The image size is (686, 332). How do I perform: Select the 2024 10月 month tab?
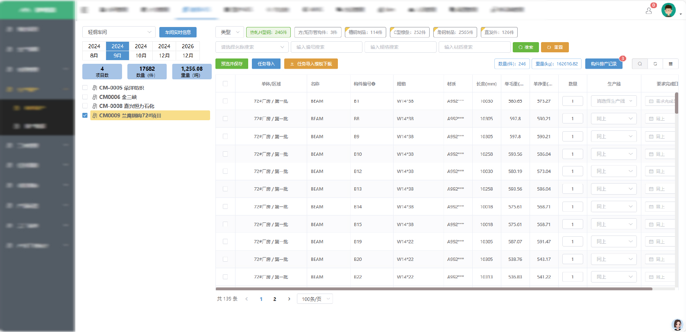pyautogui.click(x=141, y=51)
